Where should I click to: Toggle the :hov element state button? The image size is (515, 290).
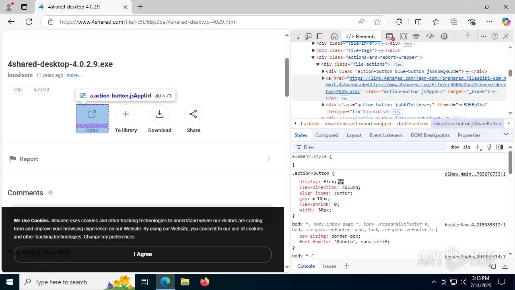455,147
